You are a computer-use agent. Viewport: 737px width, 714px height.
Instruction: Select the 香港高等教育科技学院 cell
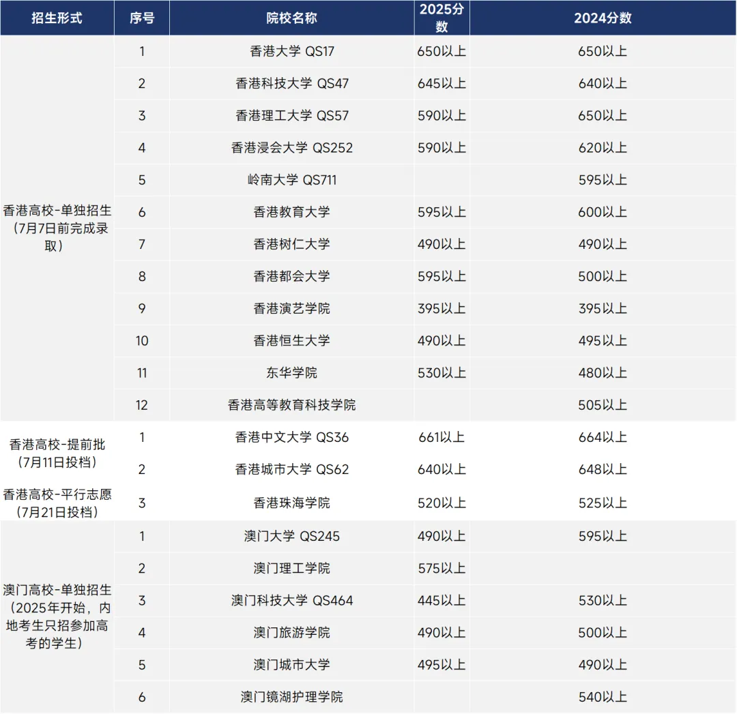[292, 405]
